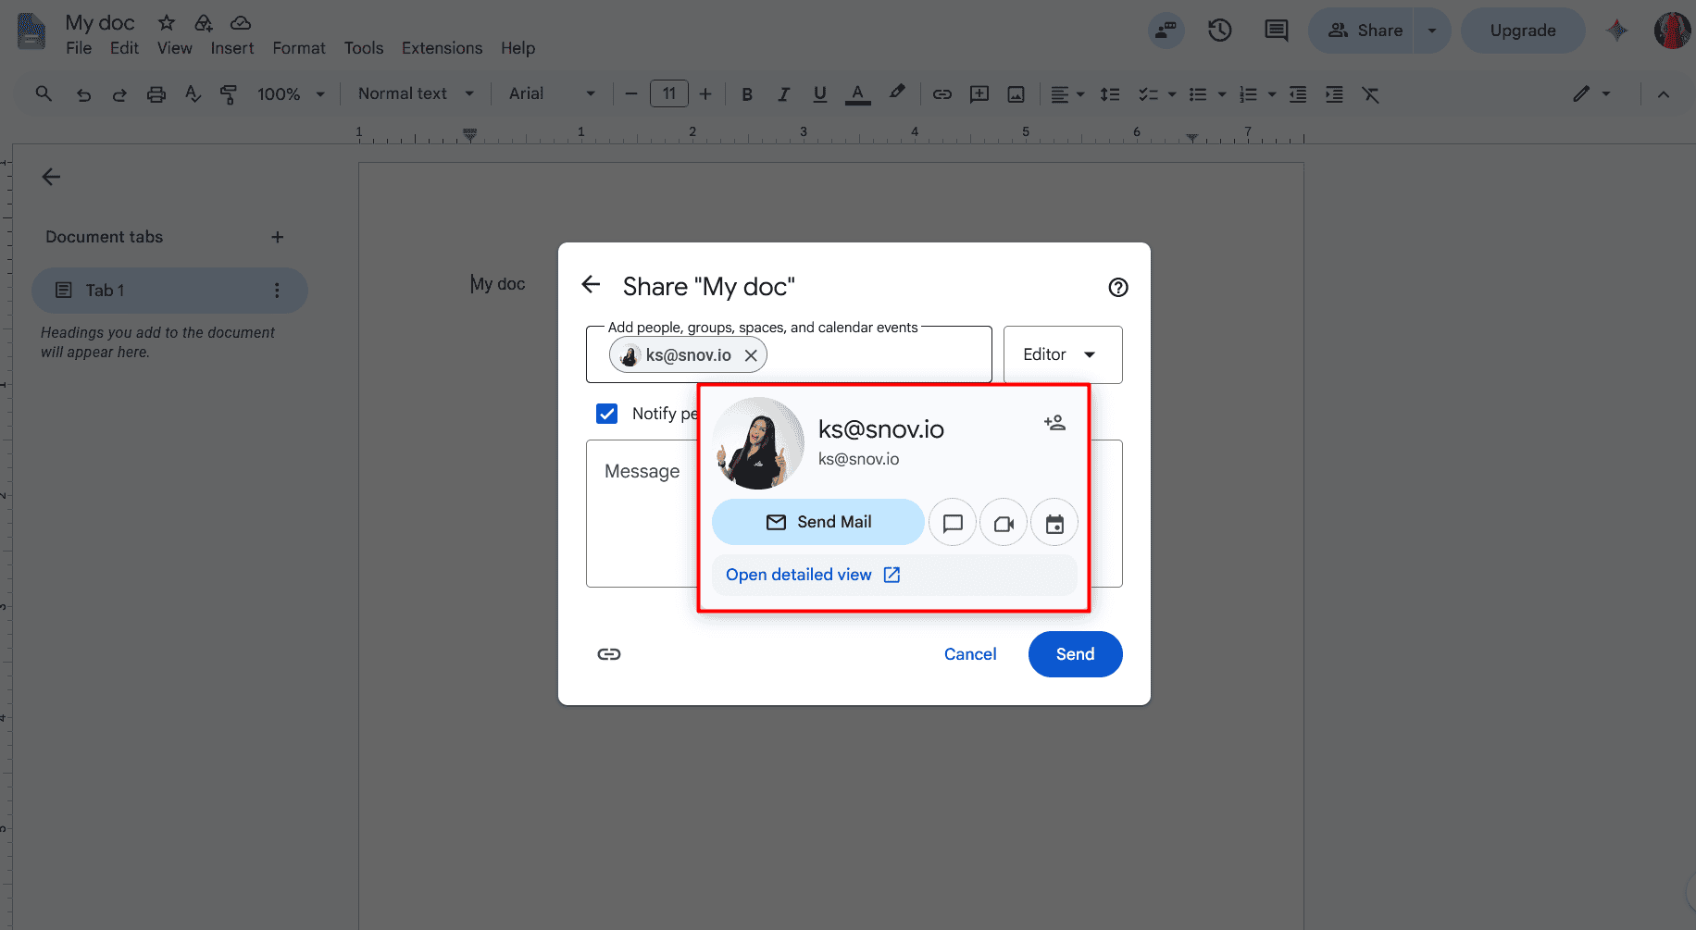Print the document
1696x930 pixels.
(x=156, y=93)
